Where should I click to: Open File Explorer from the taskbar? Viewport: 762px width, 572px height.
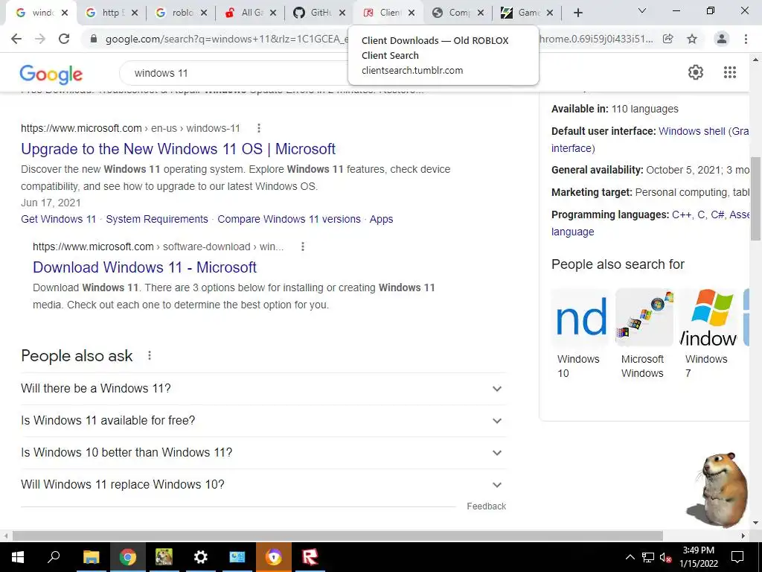(91, 557)
